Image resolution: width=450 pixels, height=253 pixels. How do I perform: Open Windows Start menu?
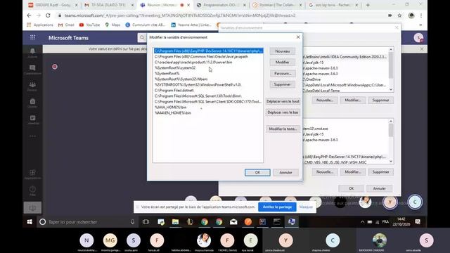click(x=30, y=222)
